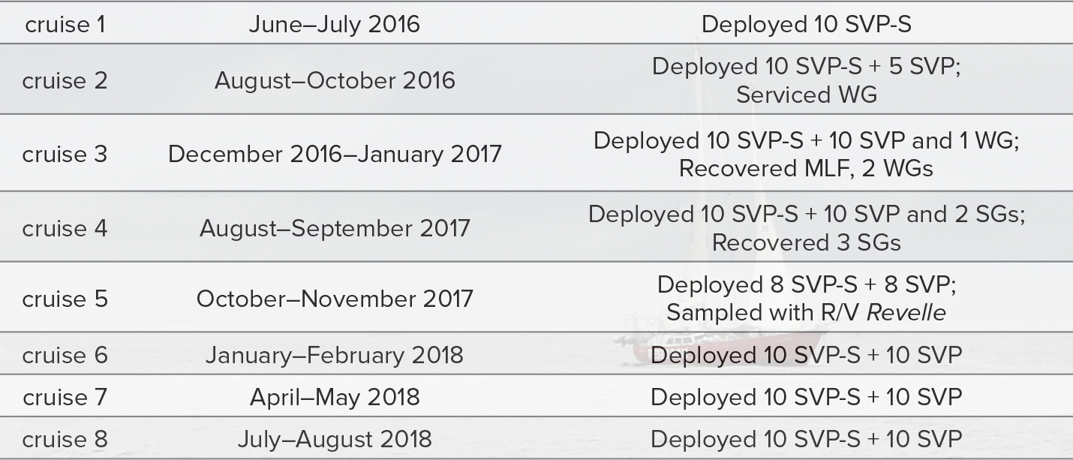The image size is (1073, 460).
Task: Click the "August–September 2017" date cell
Action: coord(335,227)
